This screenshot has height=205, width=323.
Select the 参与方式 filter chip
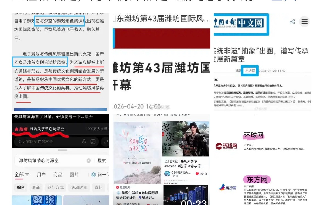[x=55, y=187]
